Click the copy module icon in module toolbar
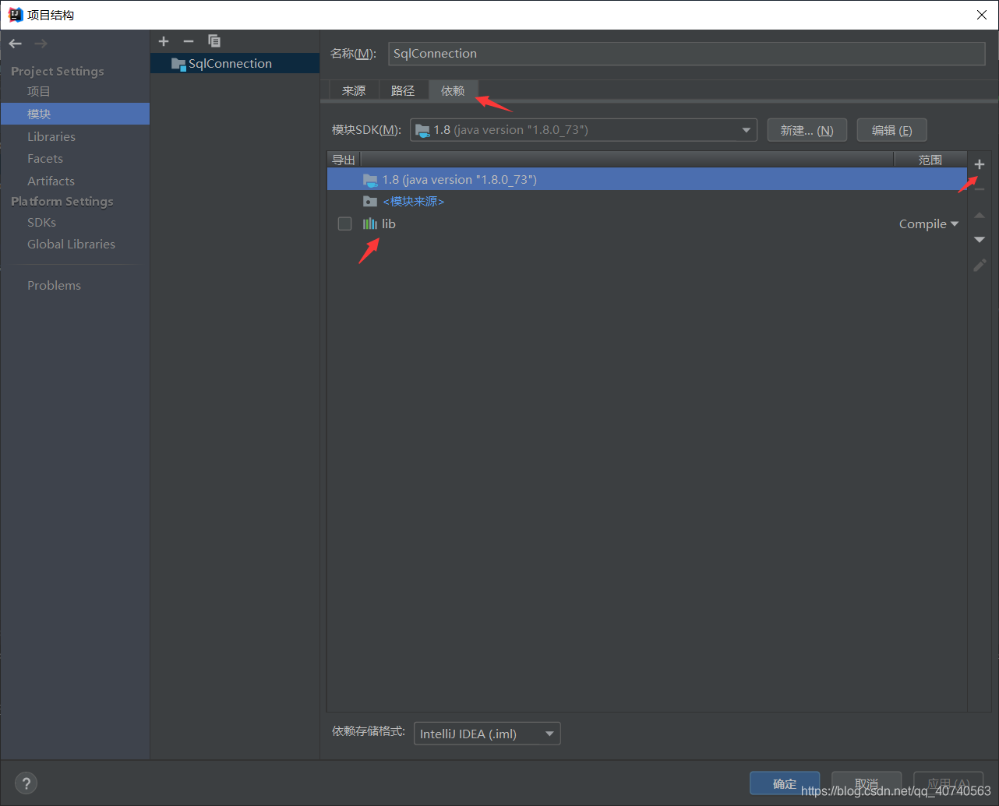Screen dimensions: 999x806 click(x=214, y=40)
